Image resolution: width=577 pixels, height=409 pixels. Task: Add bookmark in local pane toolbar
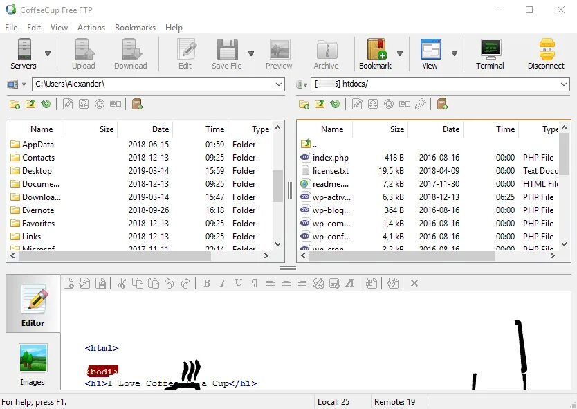point(137,104)
